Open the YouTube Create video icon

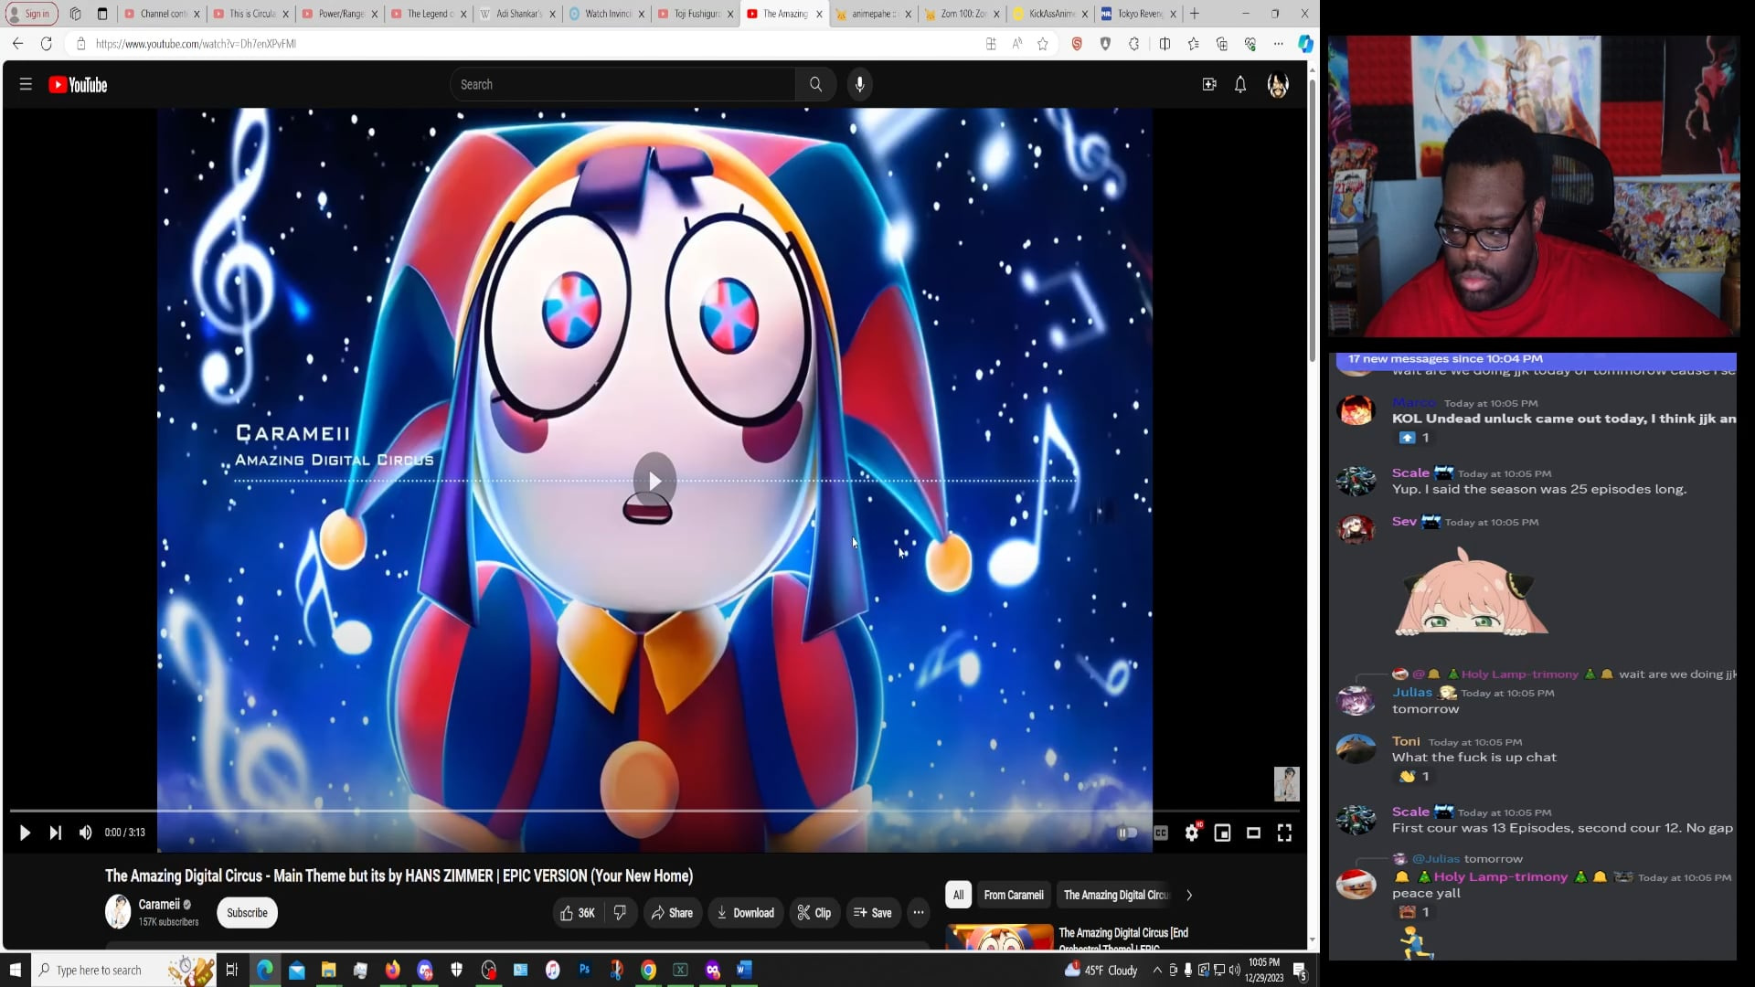click(x=1209, y=85)
